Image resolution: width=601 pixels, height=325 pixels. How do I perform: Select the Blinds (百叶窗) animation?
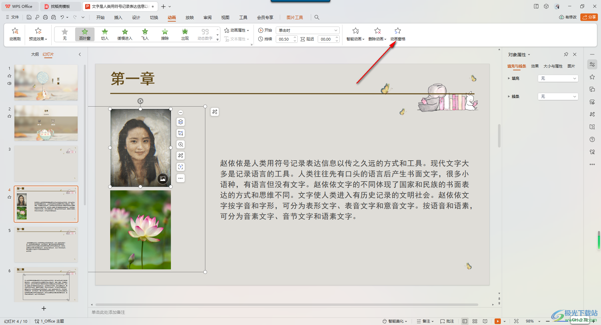[x=85, y=34]
